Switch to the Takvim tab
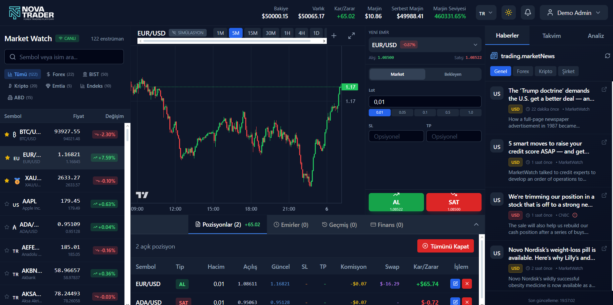The width and height of the screenshot is (613, 305). pyautogui.click(x=551, y=36)
